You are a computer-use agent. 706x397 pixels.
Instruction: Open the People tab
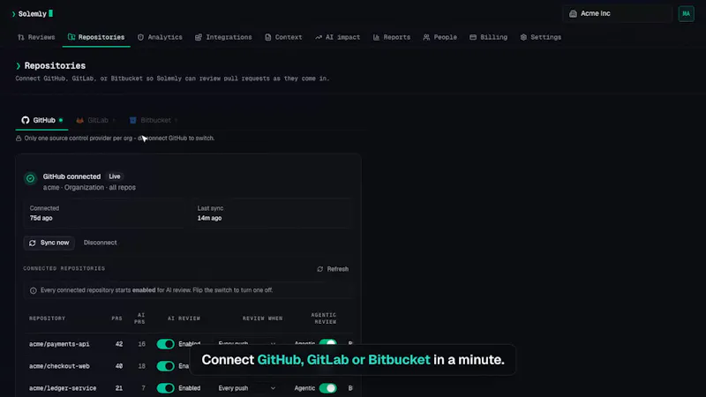coord(439,37)
